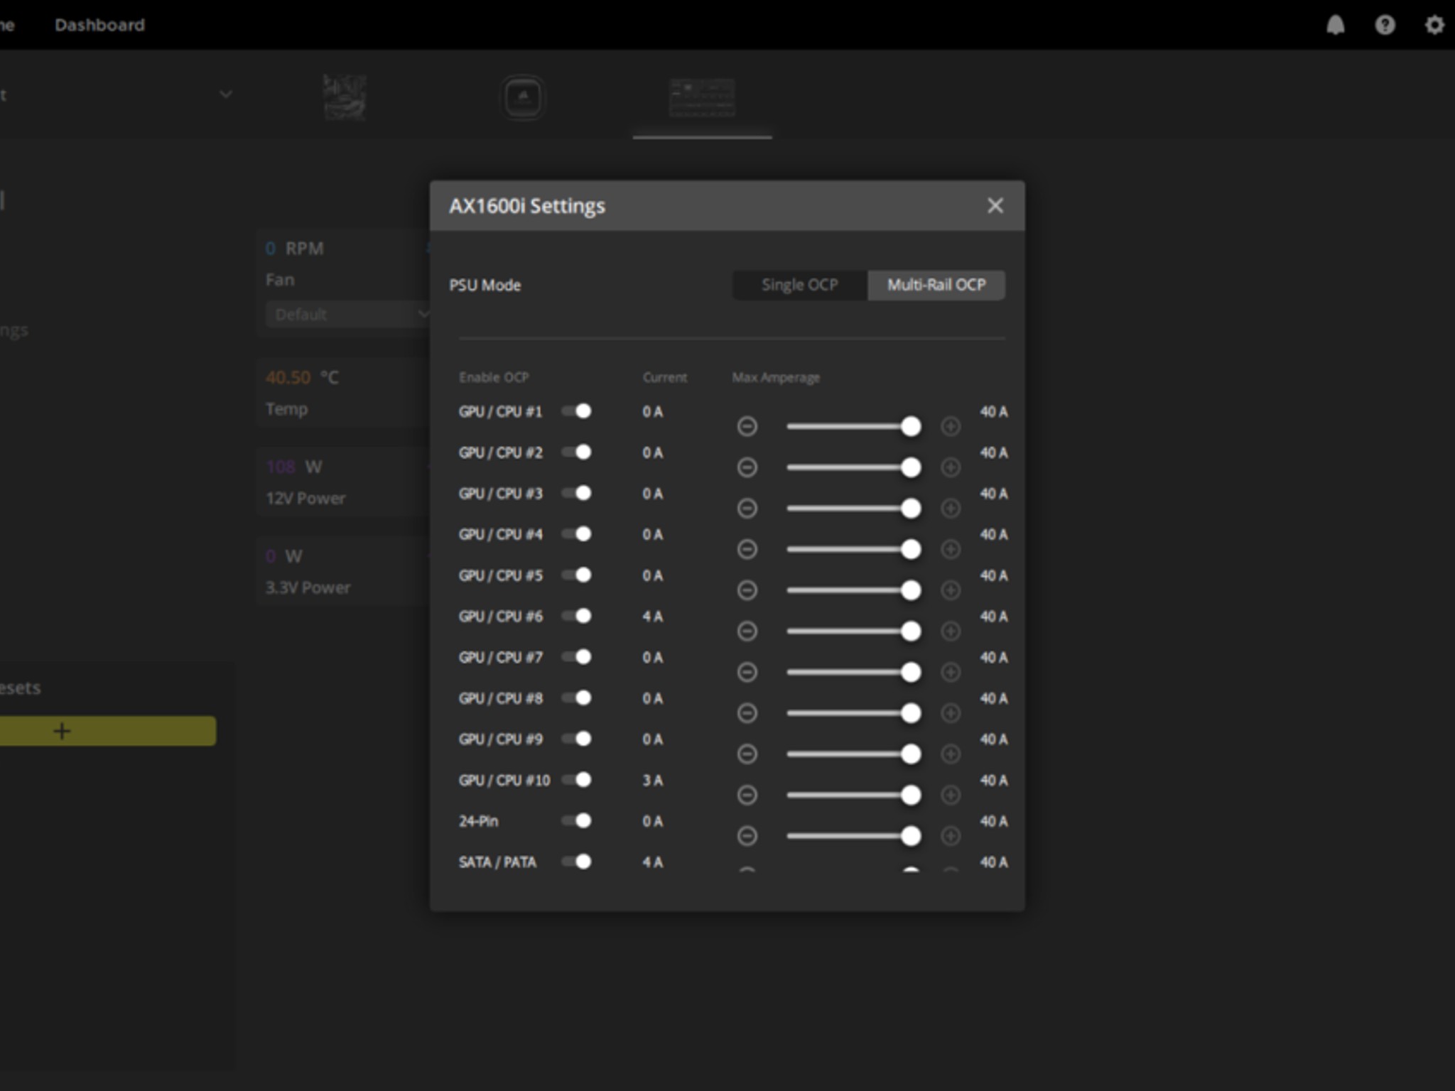Increase max amperage for the 24-Pin rail
The image size is (1455, 1091).
951,836
